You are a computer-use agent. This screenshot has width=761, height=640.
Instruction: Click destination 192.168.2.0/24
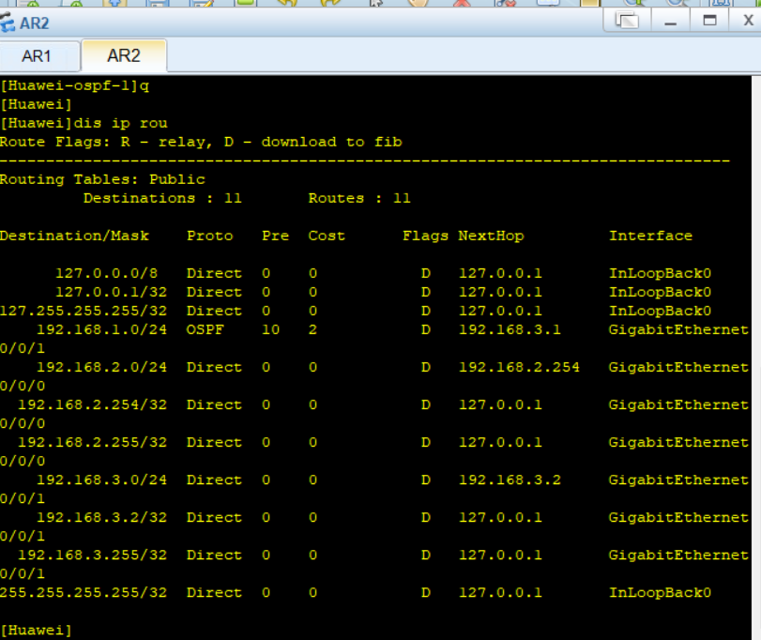[102, 367]
